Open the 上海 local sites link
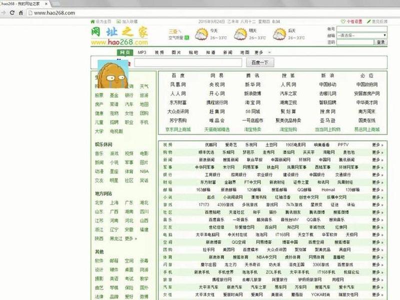The height and width of the screenshot is (300, 400). tap(114, 202)
